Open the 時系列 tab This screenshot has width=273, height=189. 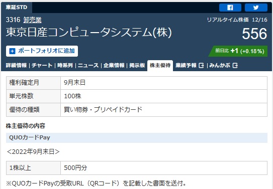[65, 66]
